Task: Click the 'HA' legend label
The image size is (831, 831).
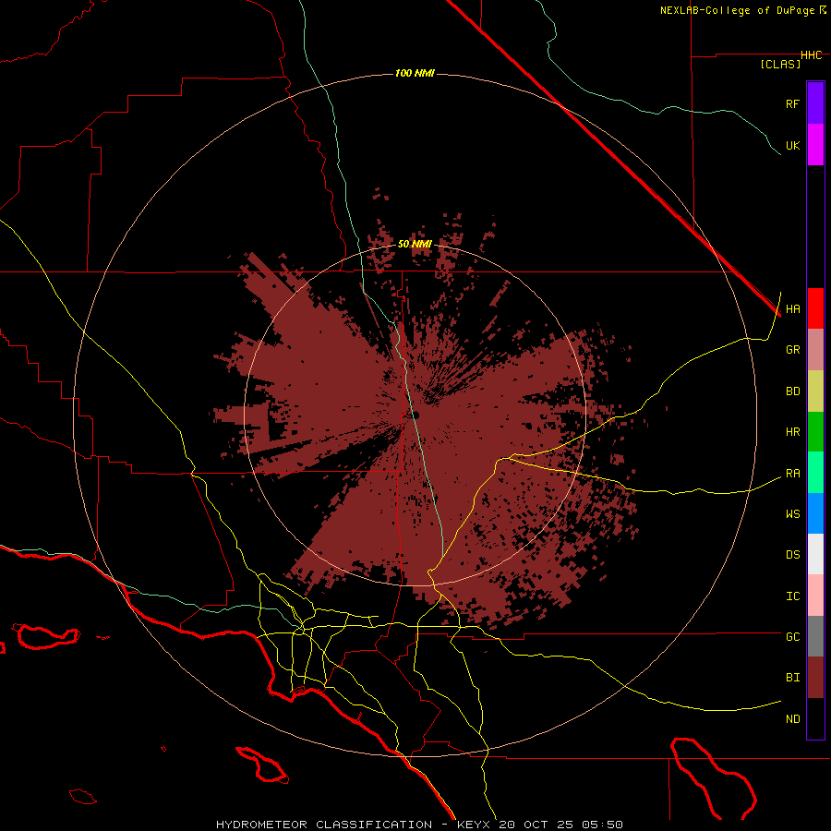Action: (x=792, y=309)
